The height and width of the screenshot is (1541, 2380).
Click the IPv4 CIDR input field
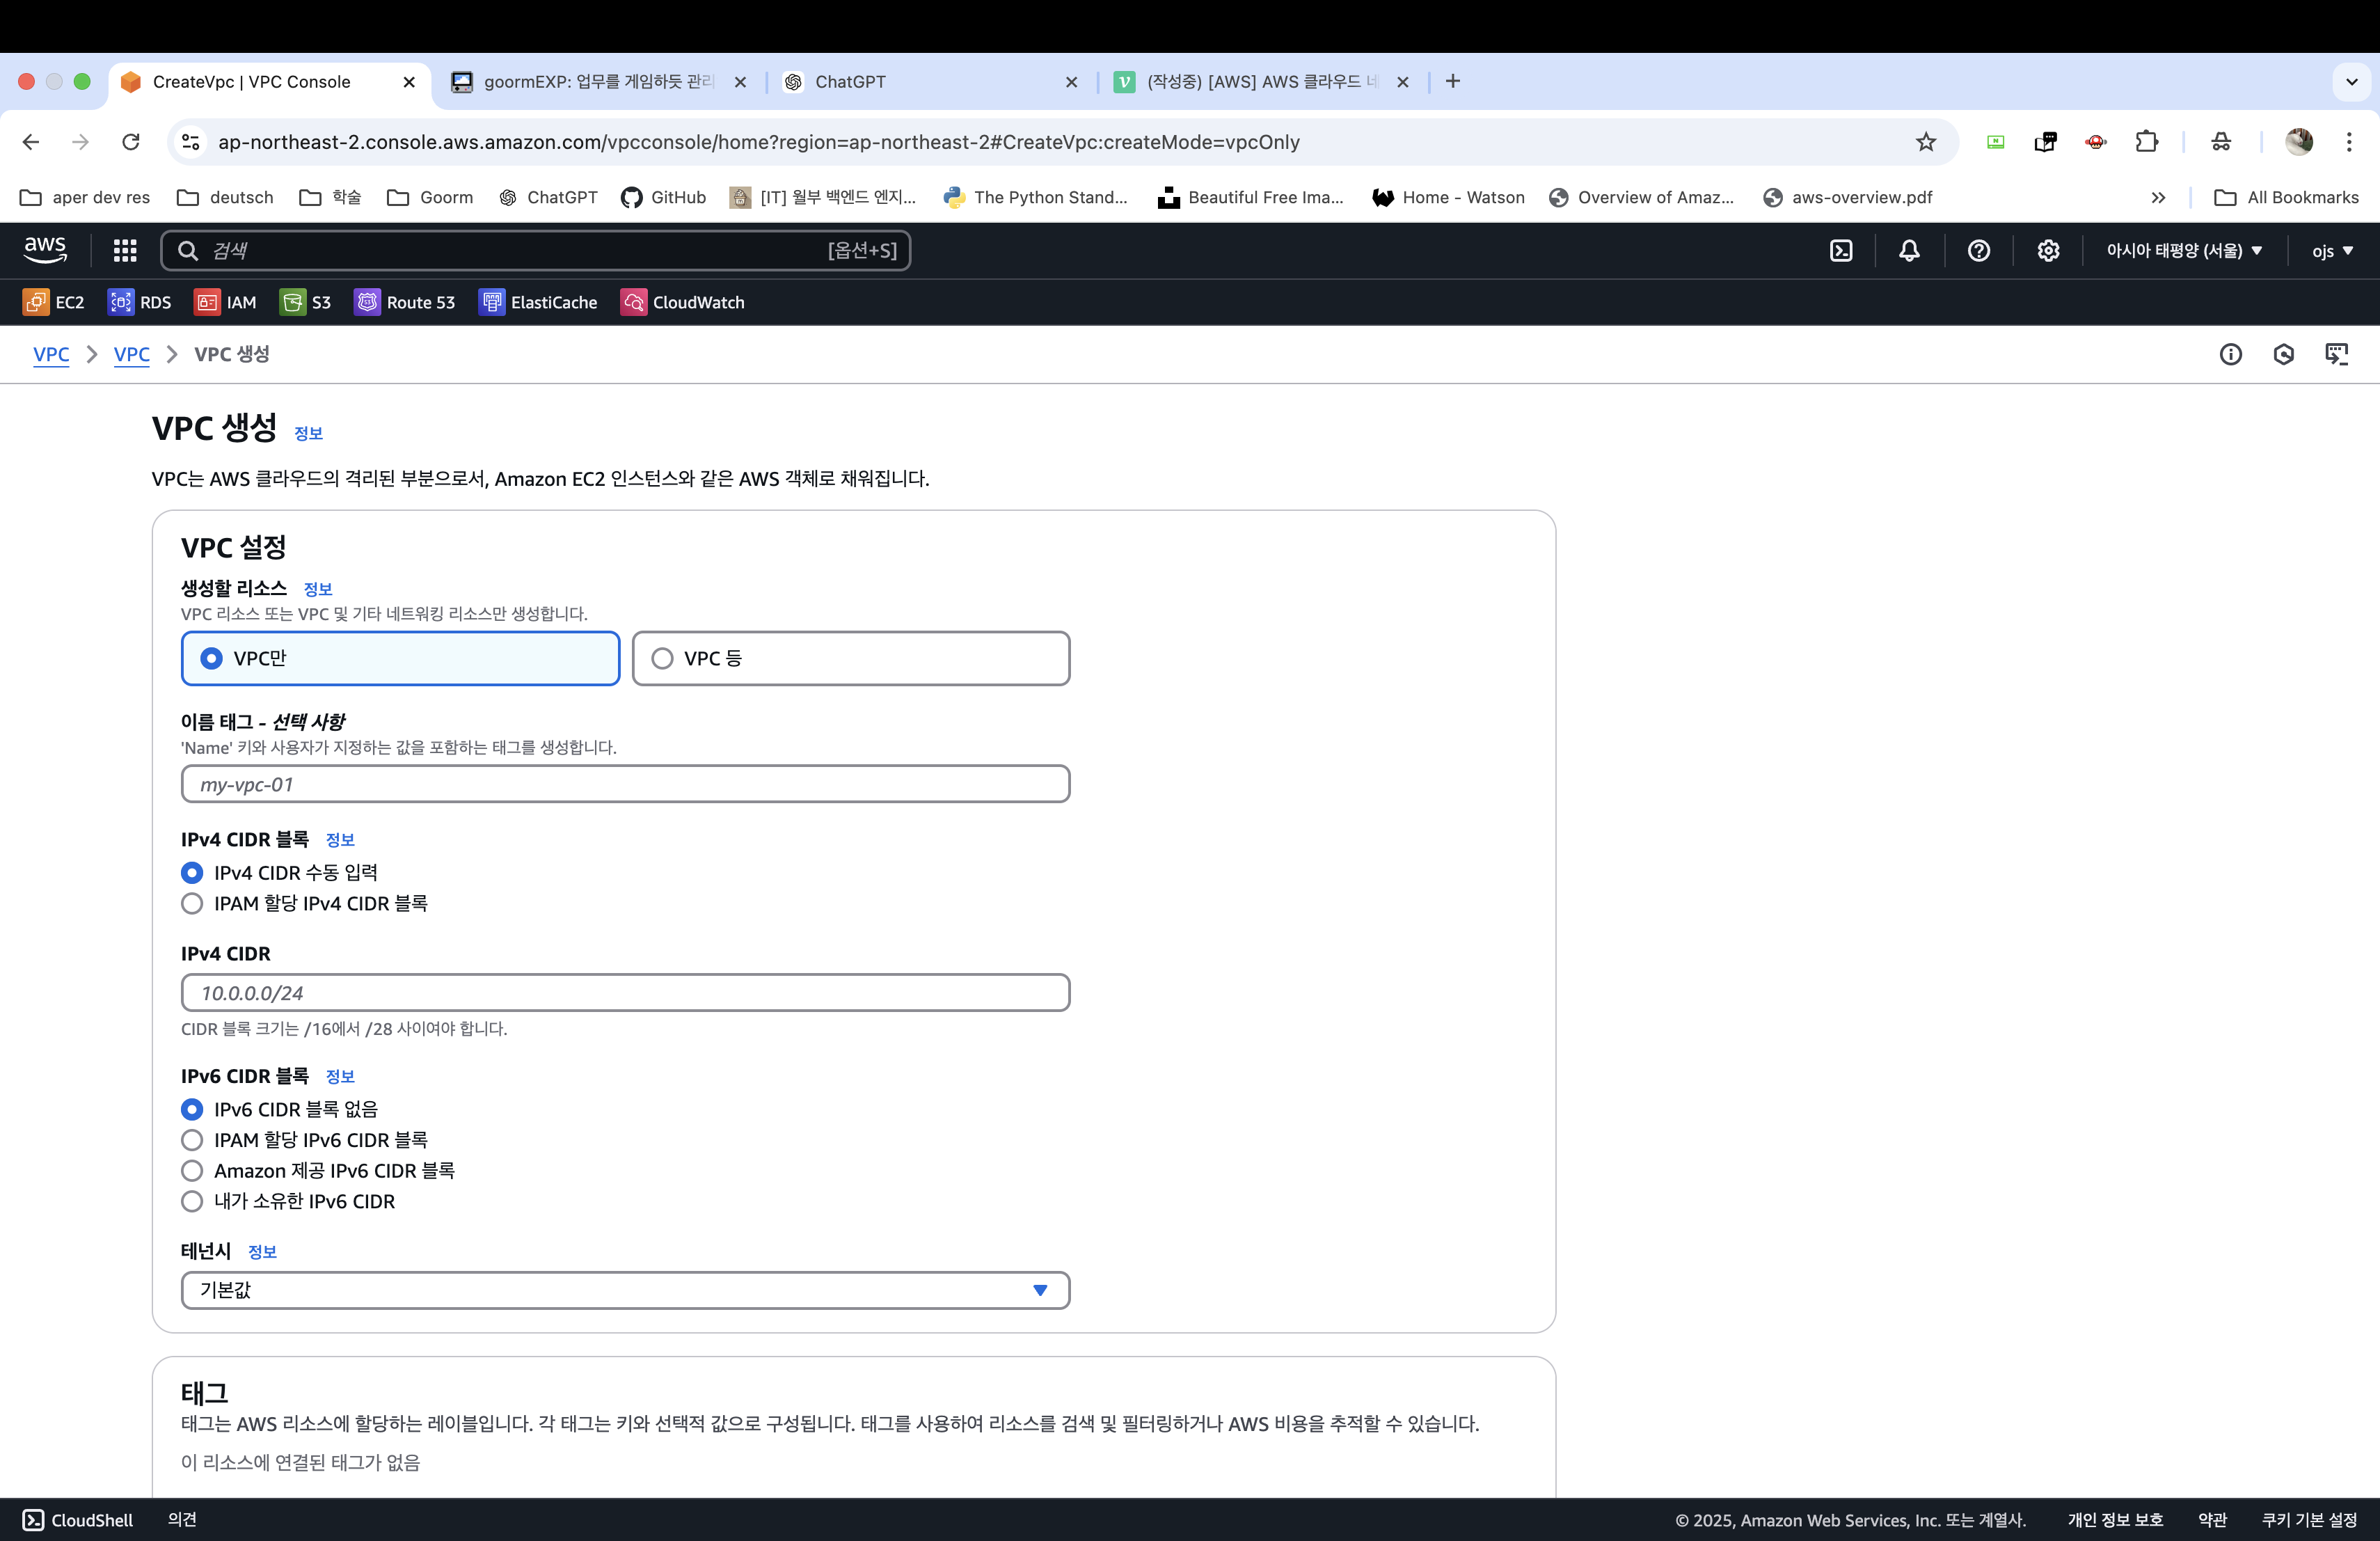(625, 993)
